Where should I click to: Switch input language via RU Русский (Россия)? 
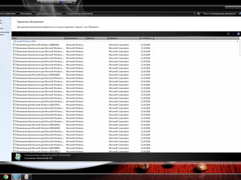point(50,2)
